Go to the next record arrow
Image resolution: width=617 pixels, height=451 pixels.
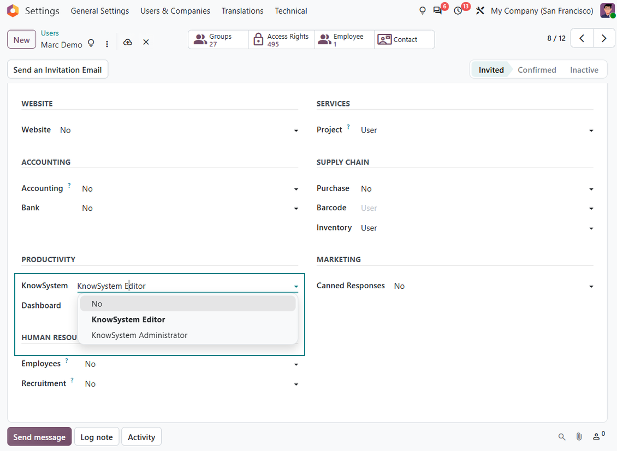603,39
